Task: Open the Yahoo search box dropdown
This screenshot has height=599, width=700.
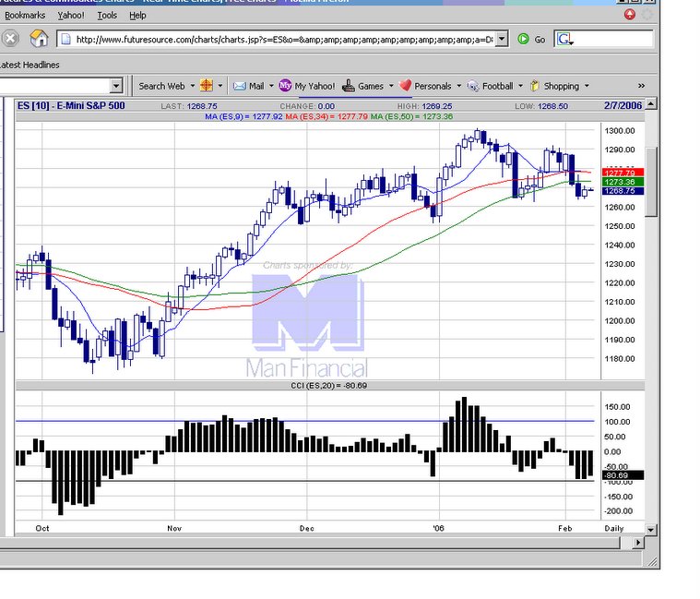Action: 116,85
